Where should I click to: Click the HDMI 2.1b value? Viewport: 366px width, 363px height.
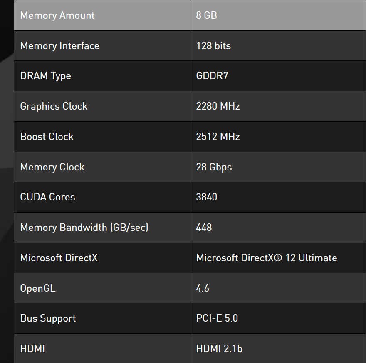[x=219, y=348]
